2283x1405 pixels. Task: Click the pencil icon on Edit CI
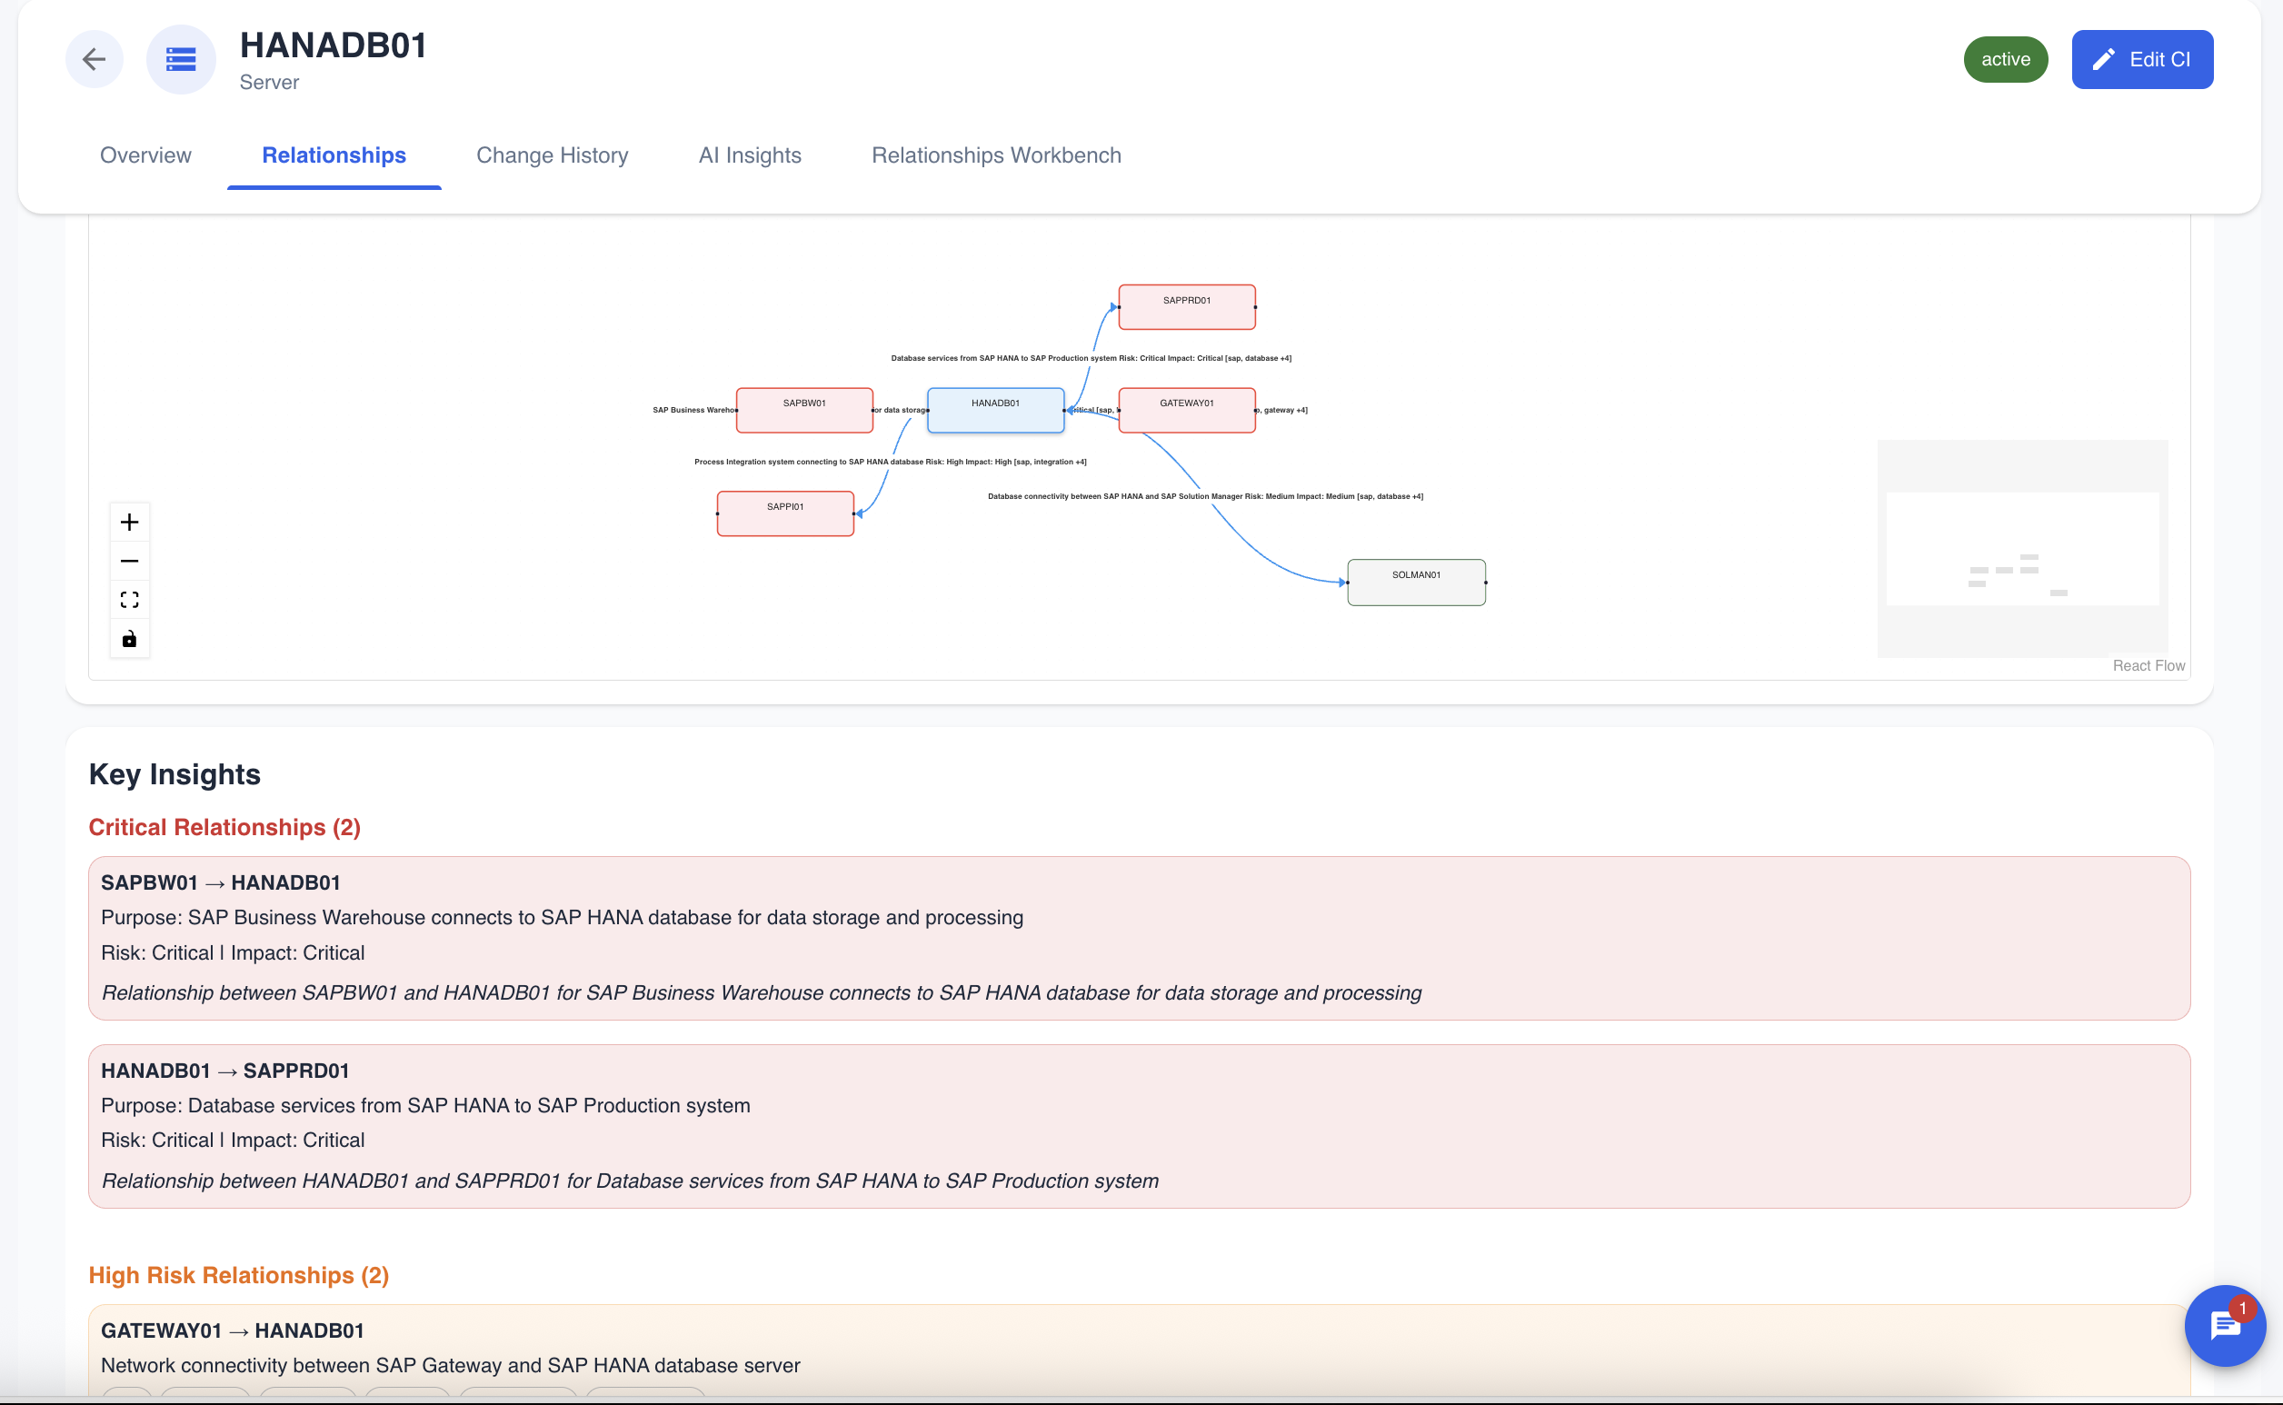pos(2106,58)
